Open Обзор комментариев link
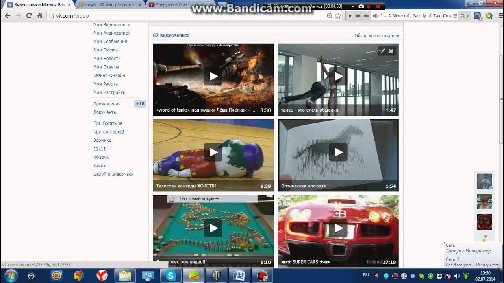The height and width of the screenshot is (283, 504). coord(377,35)
